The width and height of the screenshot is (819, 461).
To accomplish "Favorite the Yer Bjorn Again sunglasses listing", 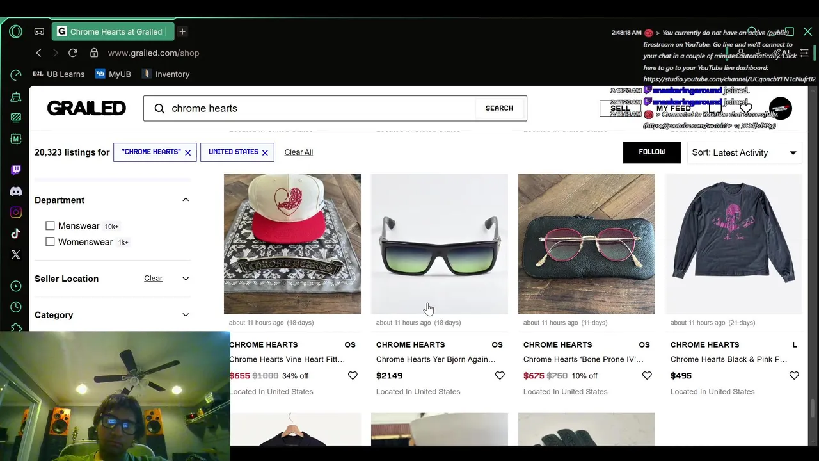I will [500, 376].
